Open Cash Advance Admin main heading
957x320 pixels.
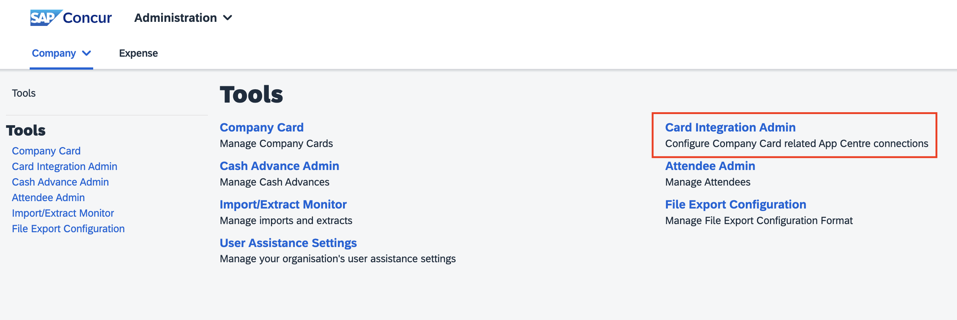click(280, 166)
